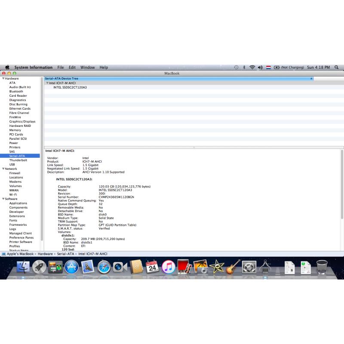Open the first document stack in dock
The width and height of the screenshot is (344, 344).
(x=289, y=267)
